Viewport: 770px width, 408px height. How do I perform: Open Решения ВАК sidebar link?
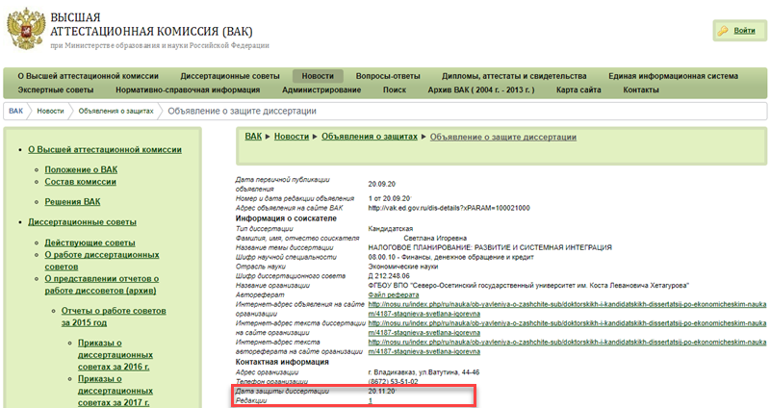coord(72,202)
